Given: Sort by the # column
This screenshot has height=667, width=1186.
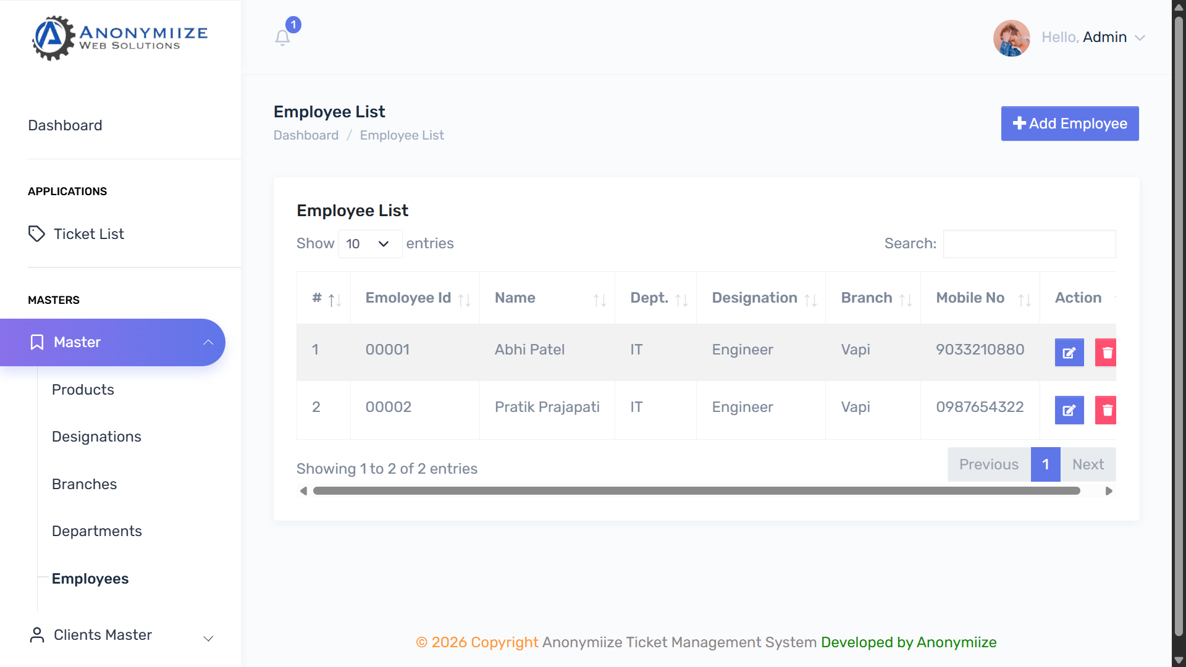Looking at the screenshot, I should pos(324,298).
